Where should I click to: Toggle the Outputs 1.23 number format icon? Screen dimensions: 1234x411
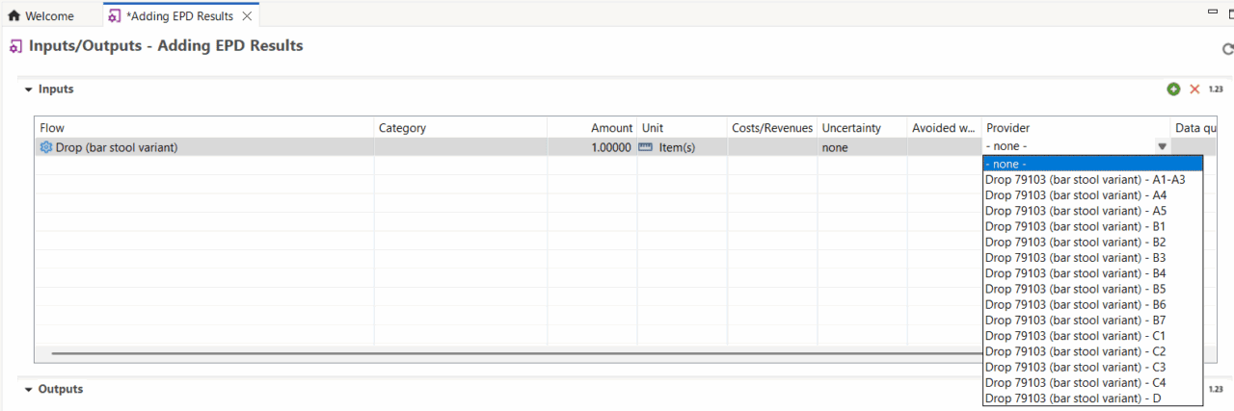[x=1216, y=389]
